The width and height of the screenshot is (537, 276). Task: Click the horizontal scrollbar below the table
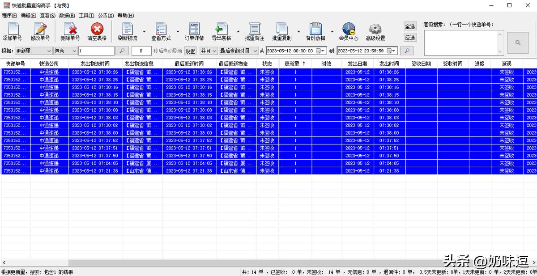pyautogui.click(x=224, y=263)
